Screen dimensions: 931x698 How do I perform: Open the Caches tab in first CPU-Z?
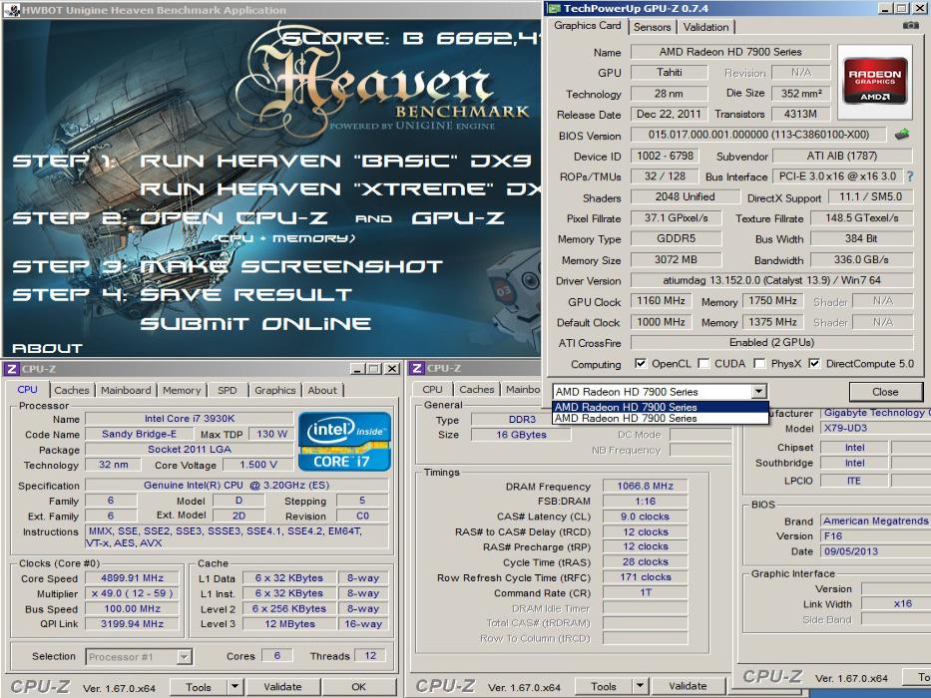72,390
